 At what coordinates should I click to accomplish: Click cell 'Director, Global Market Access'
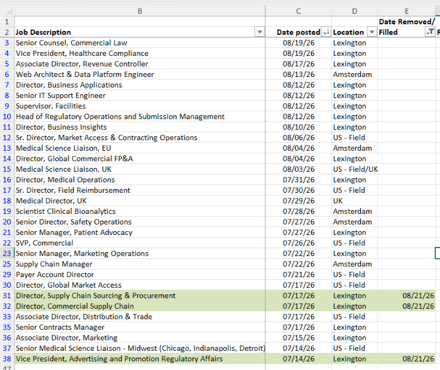(140, 285)
